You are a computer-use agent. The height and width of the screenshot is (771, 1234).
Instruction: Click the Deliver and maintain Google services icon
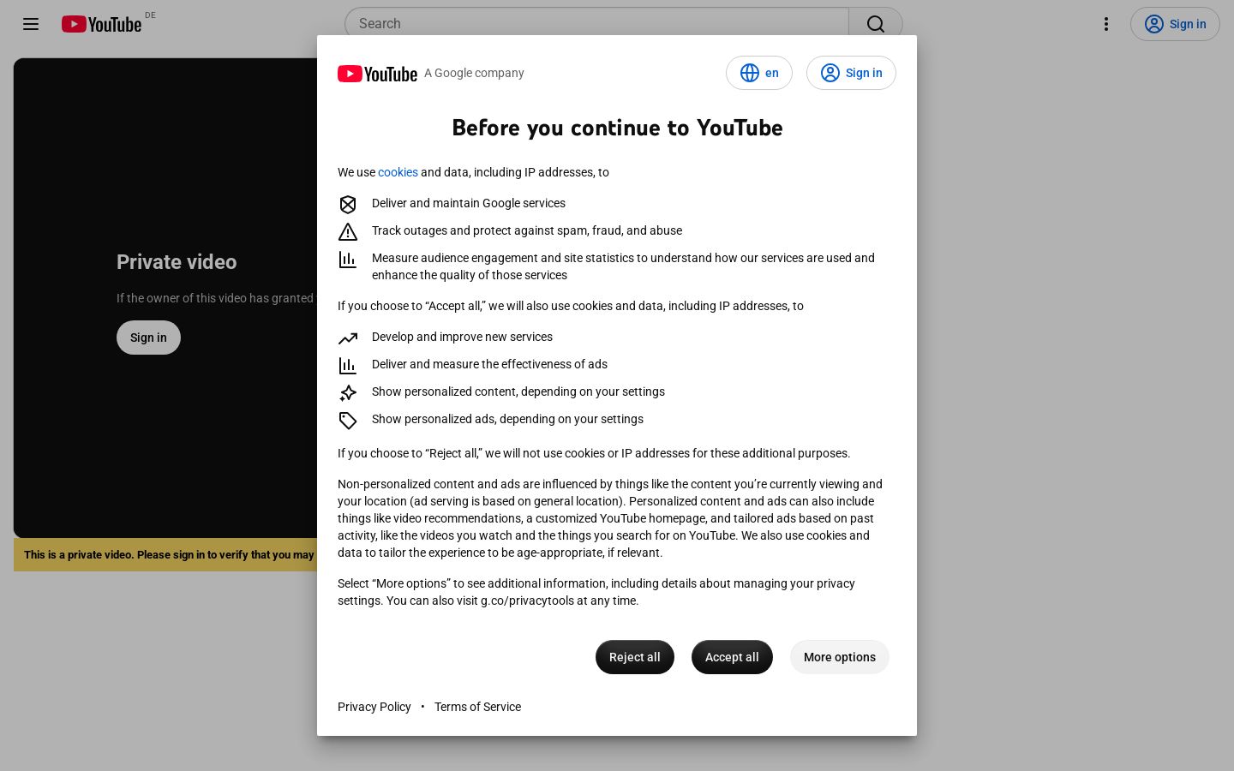(348, 204)
